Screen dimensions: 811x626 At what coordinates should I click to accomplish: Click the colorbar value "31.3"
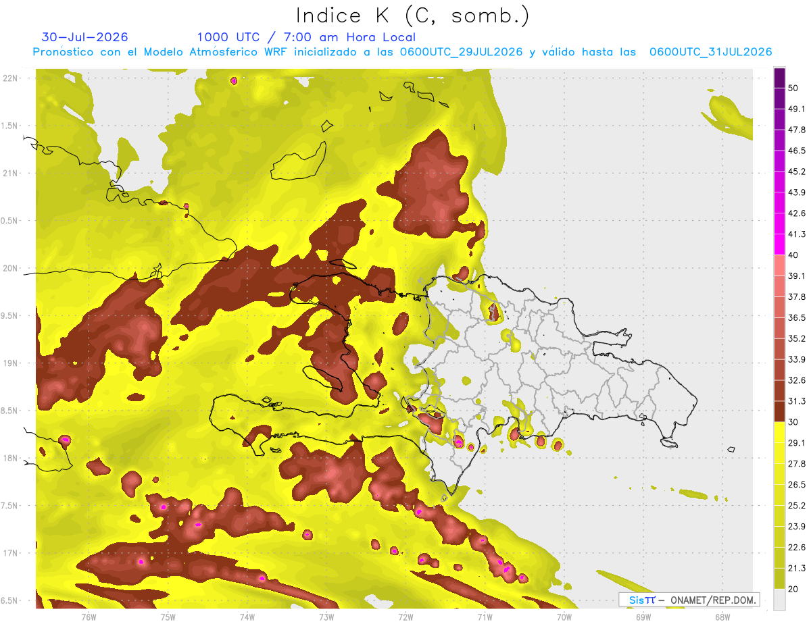coord(797,401)
